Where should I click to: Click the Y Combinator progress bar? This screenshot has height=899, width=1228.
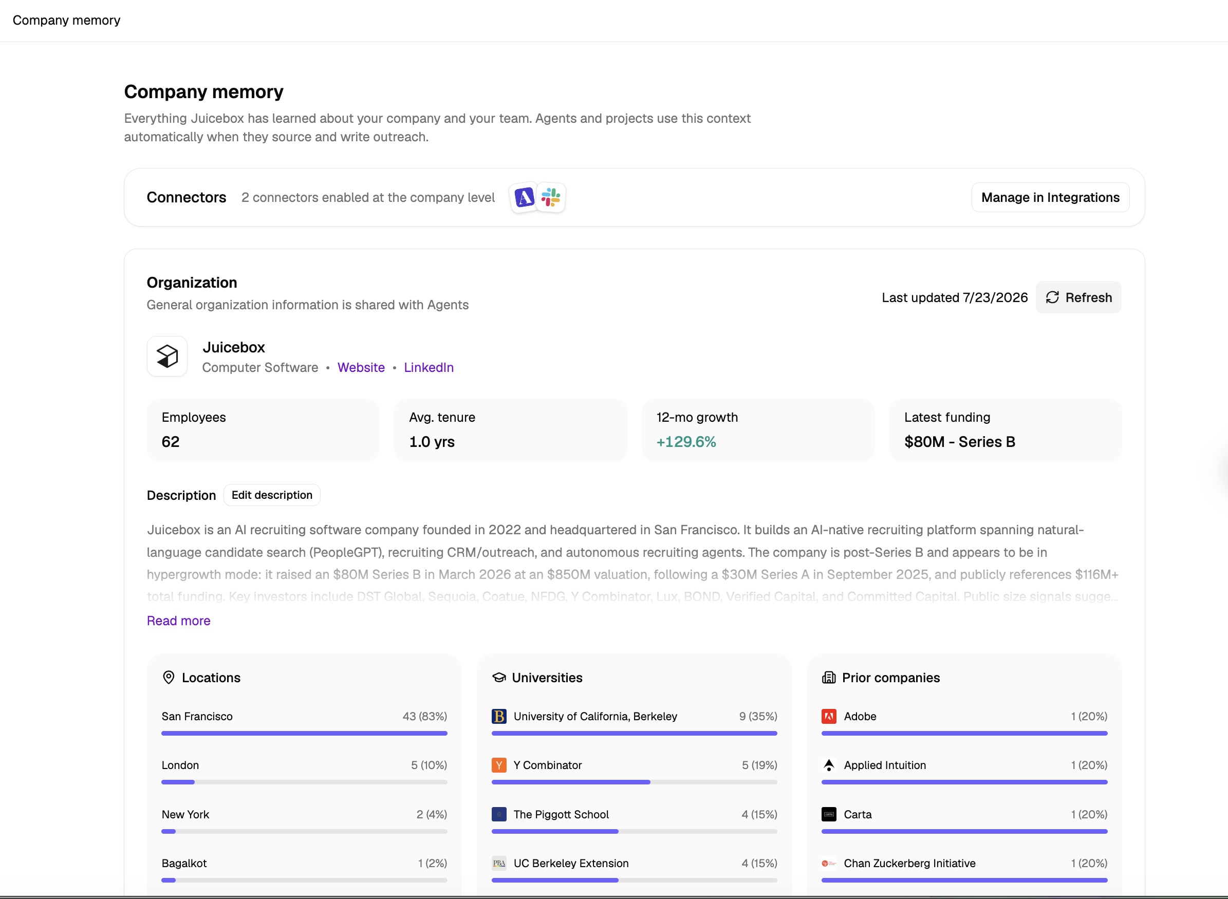[x=634, y=782]
